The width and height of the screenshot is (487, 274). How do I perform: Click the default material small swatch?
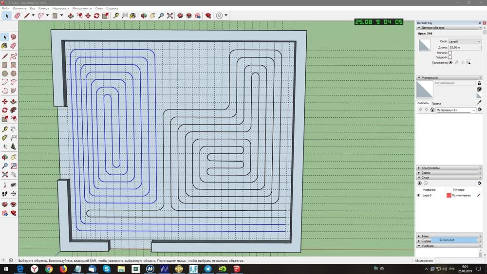click(x=479, y=96)
